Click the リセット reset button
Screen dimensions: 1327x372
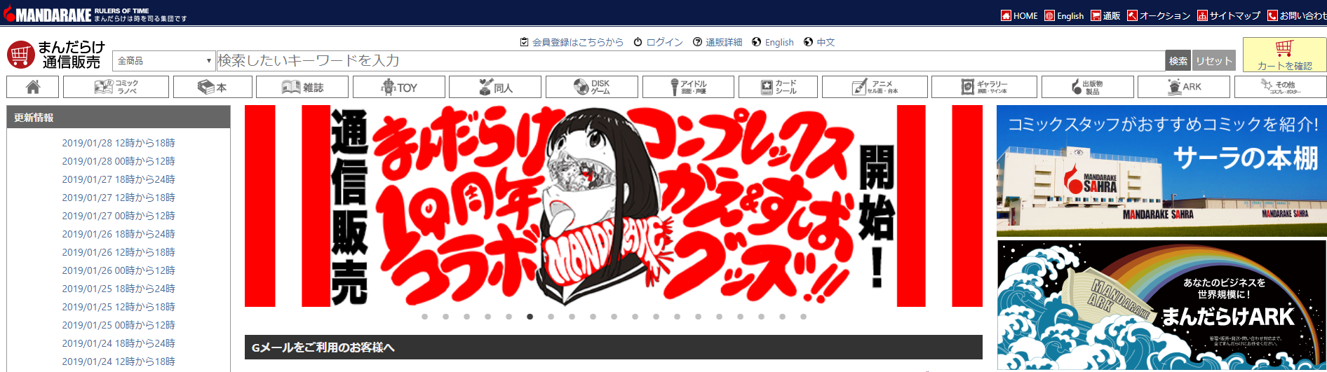(1213, 61)
